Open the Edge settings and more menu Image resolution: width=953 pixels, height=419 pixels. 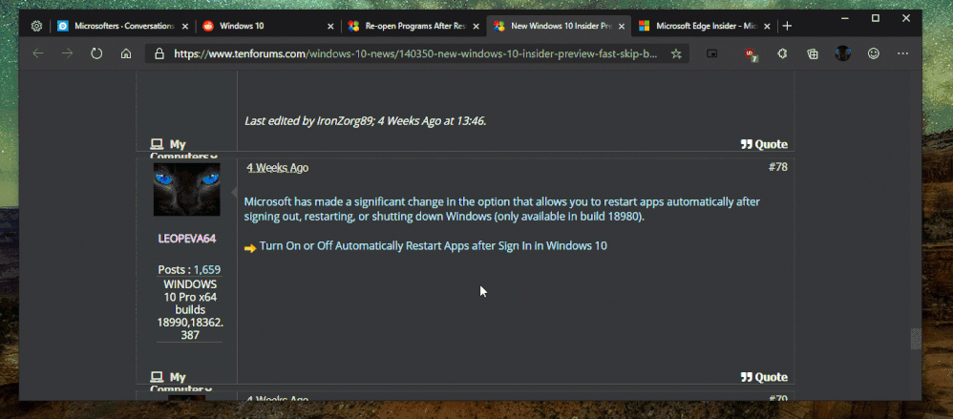[902, 53]
